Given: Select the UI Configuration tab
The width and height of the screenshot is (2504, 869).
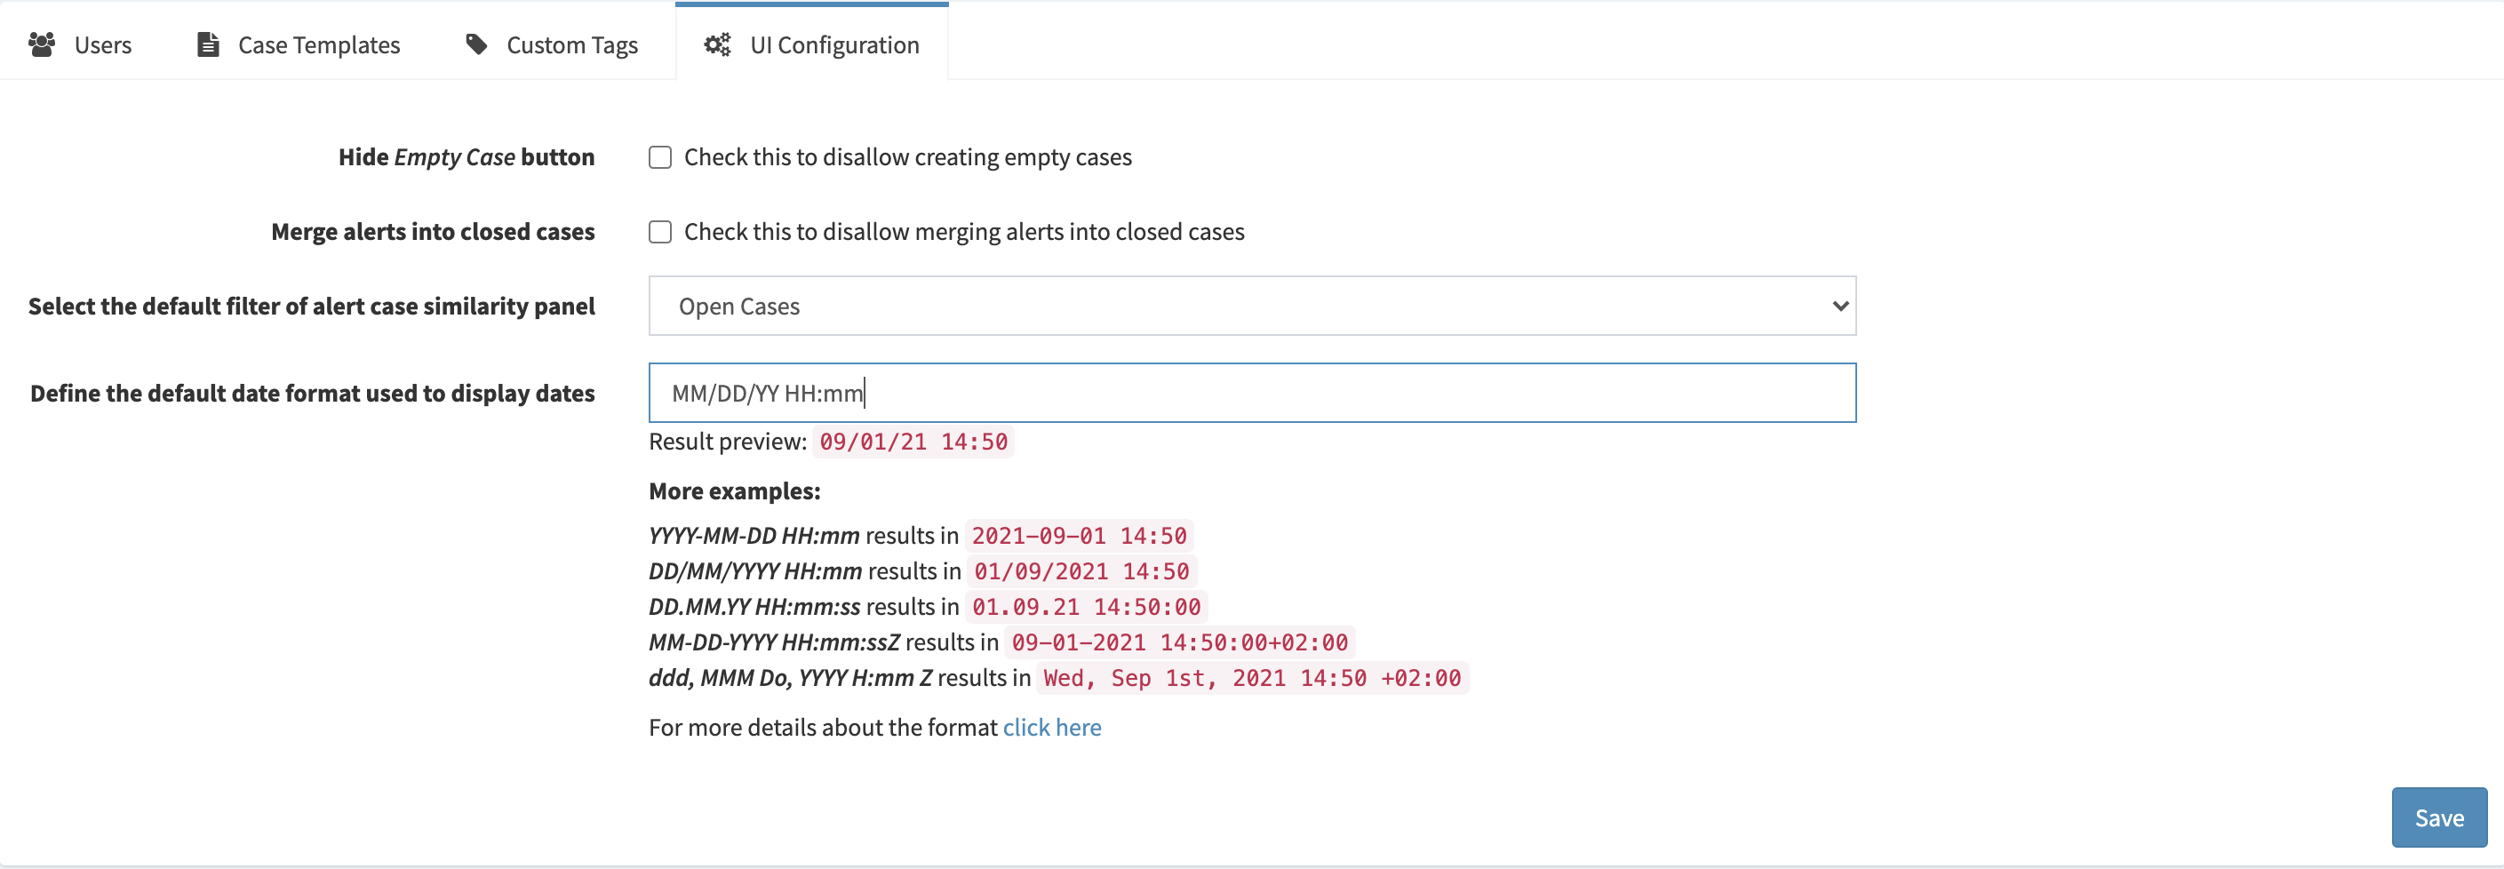Looking at the screenshot, I should (x=811, y=44).
